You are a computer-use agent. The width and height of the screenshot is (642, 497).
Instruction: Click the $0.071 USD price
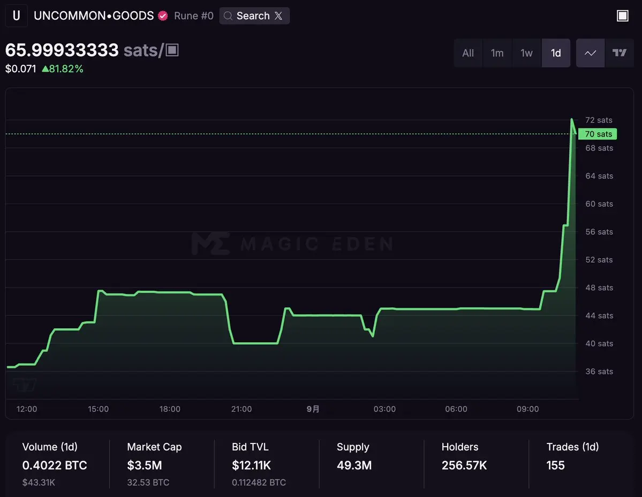coord(20,69)
